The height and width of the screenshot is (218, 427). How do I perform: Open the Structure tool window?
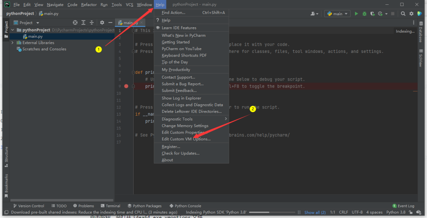coord(6,157)
